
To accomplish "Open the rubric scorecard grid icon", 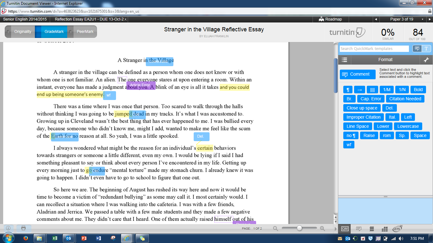I will coord(385,229).
